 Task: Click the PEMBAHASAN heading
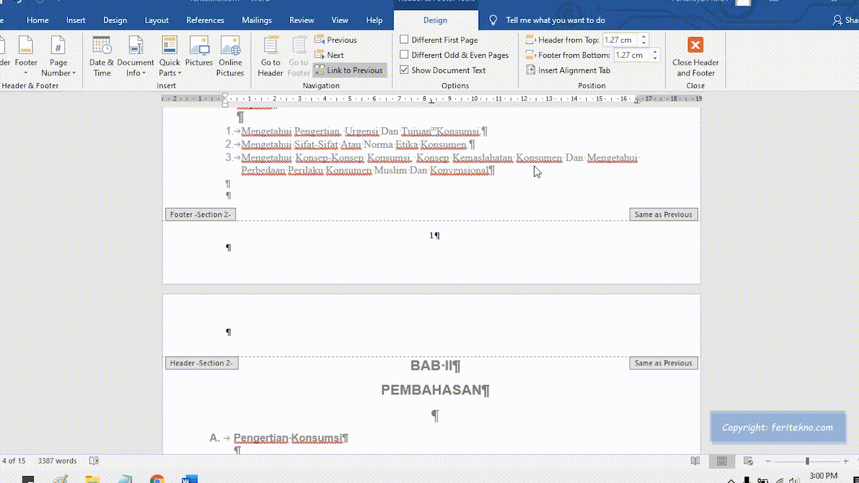click(431, 390)
